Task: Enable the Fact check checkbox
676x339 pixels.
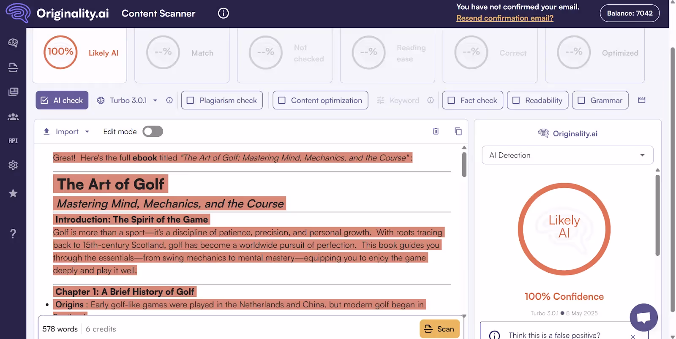Action: pos(451,100)
